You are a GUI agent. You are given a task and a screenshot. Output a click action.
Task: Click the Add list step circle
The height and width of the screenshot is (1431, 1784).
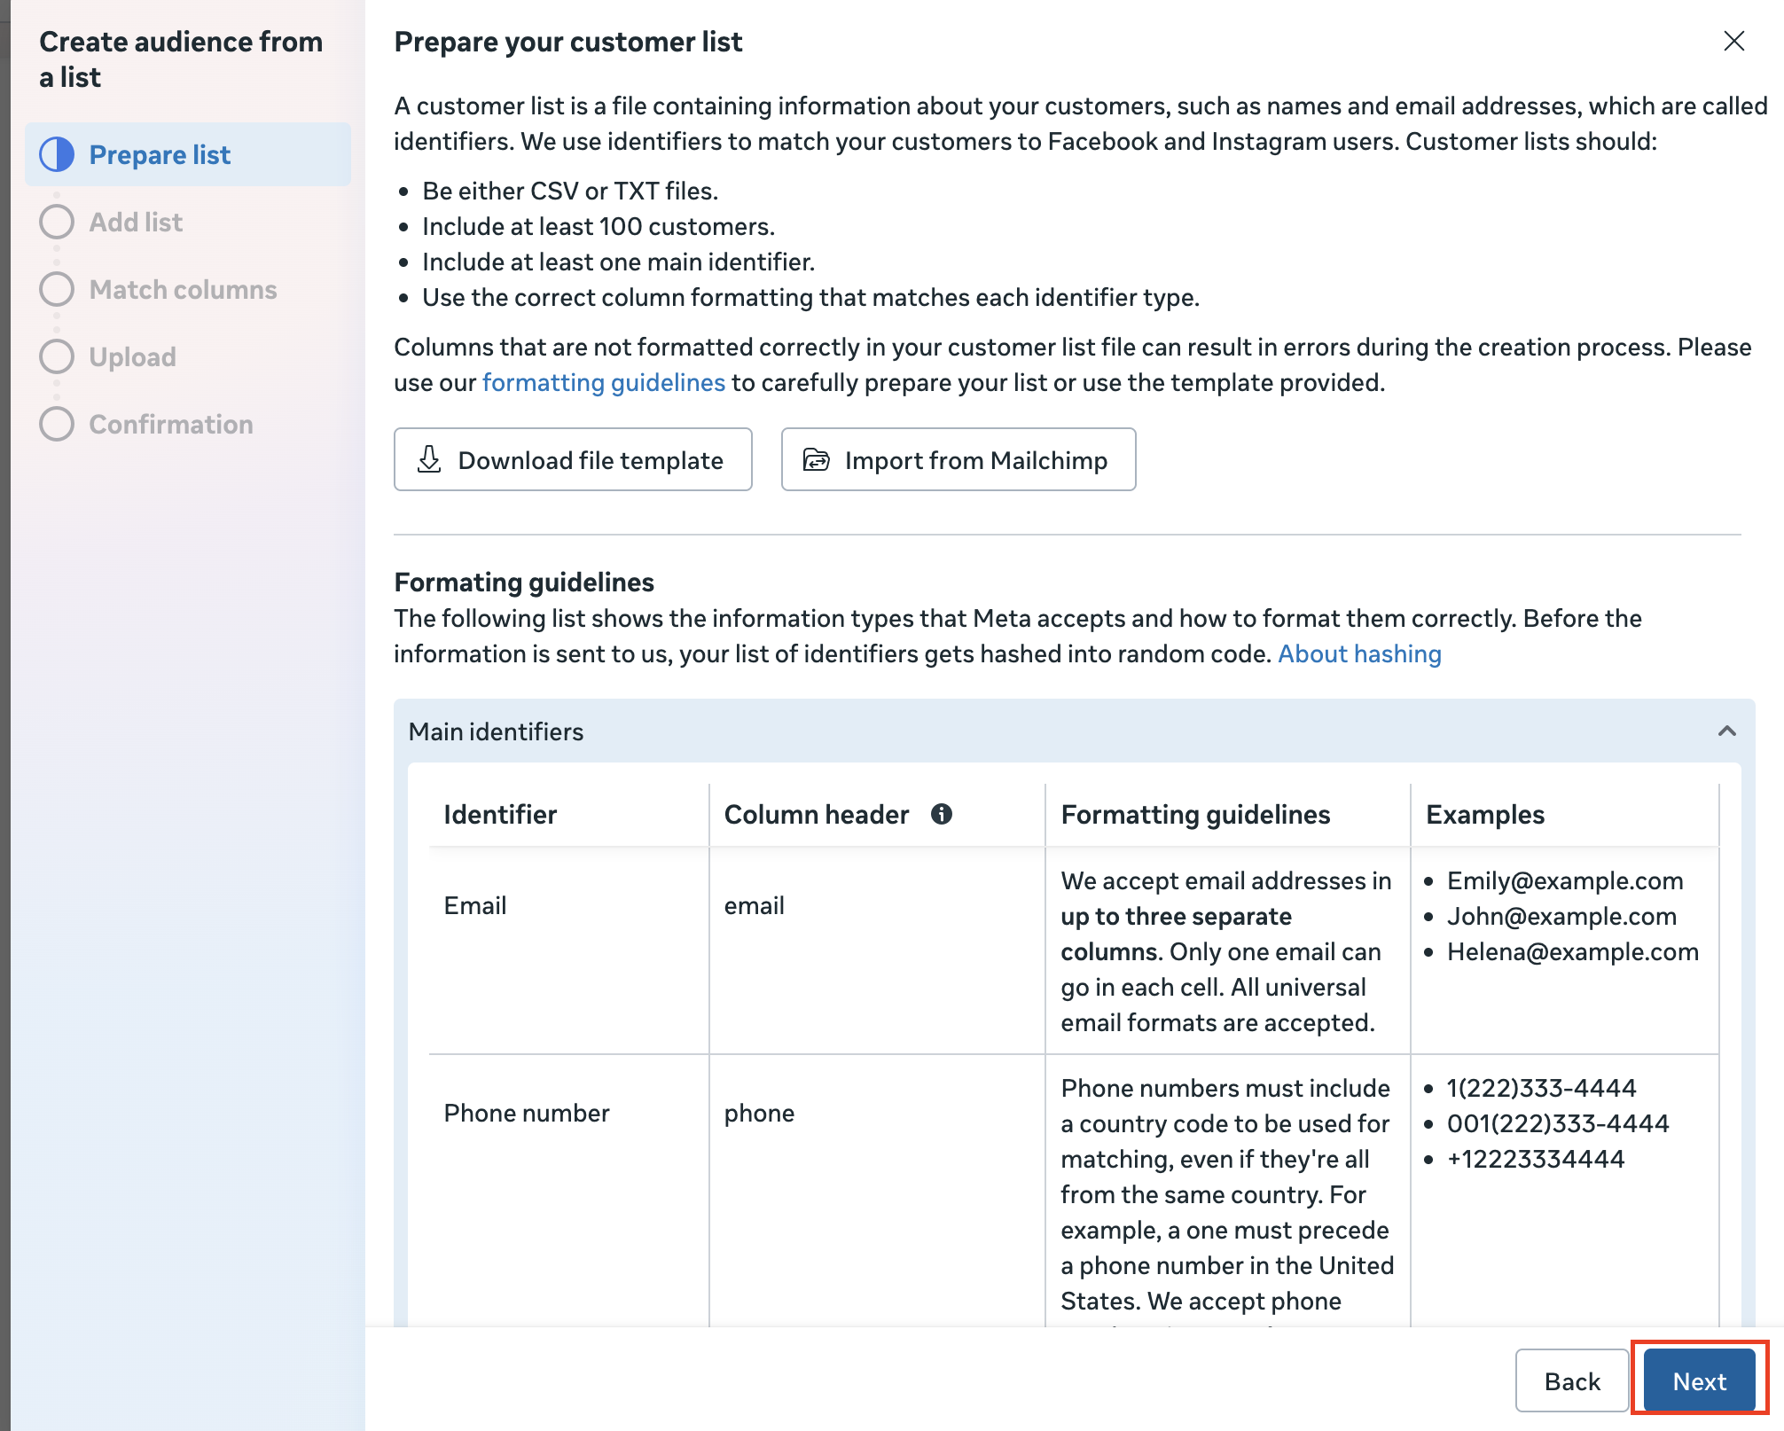(x=57, y=222)
